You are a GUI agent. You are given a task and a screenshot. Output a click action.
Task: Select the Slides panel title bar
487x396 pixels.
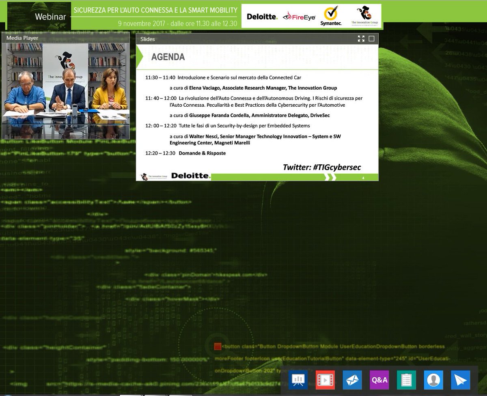257,39
